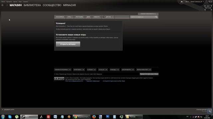Click the plus icon beside ДОБАВИТЬ ИГРУ
213x119 pixels.
[3, 110]
